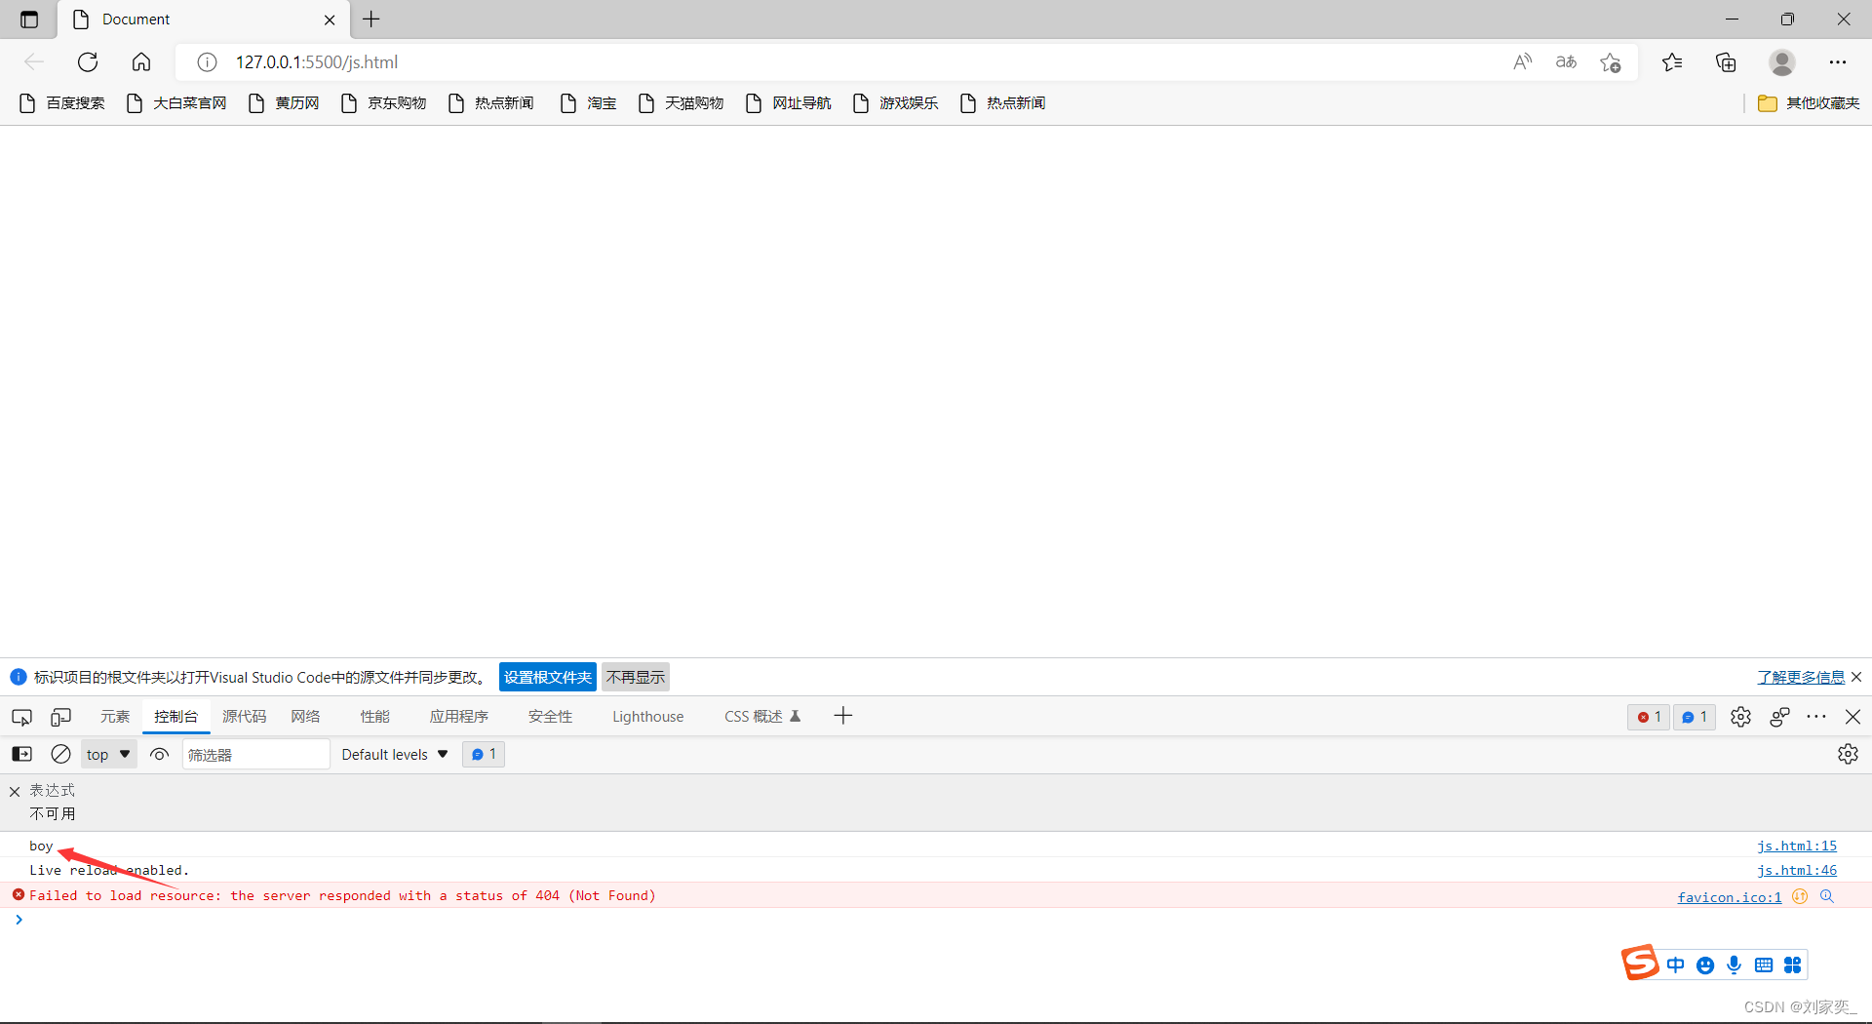Open the 游戏娱乐 bookmark

(896, 103)
